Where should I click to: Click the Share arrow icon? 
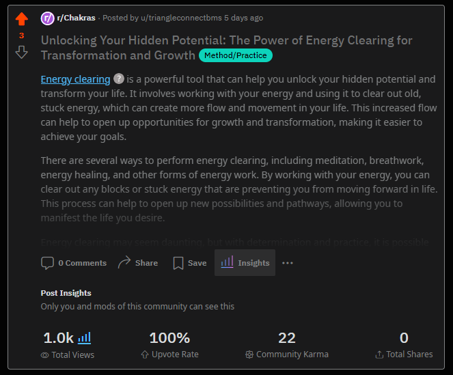coord(124,263)
